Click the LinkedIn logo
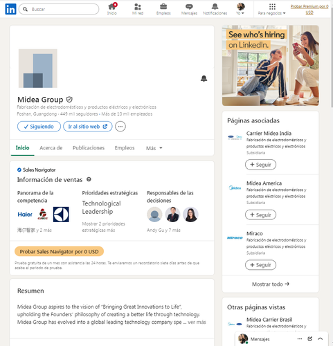The width and height of the screenshot is (333, 346). coord(10,9)
